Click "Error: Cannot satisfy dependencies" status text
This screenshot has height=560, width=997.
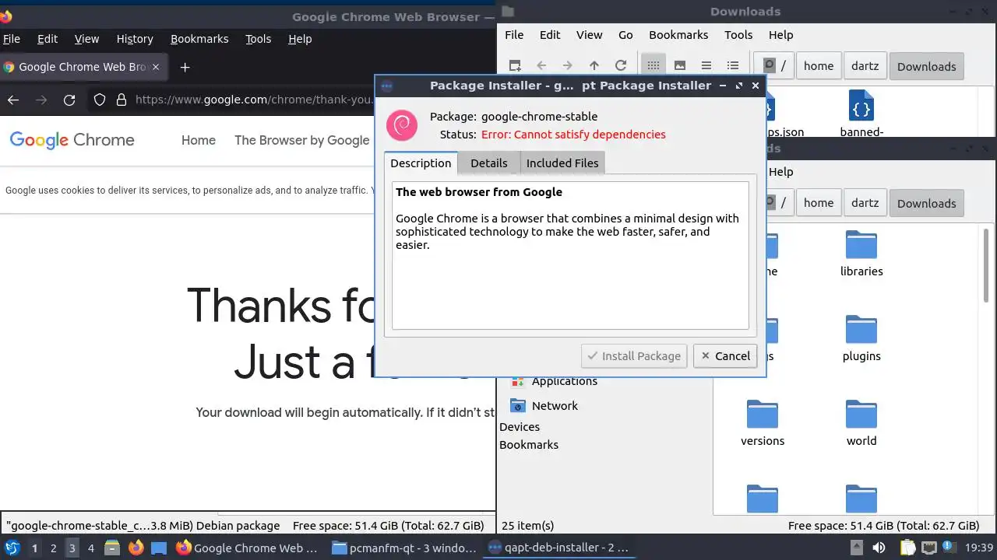pyautogui.click(x=573, y=135)
